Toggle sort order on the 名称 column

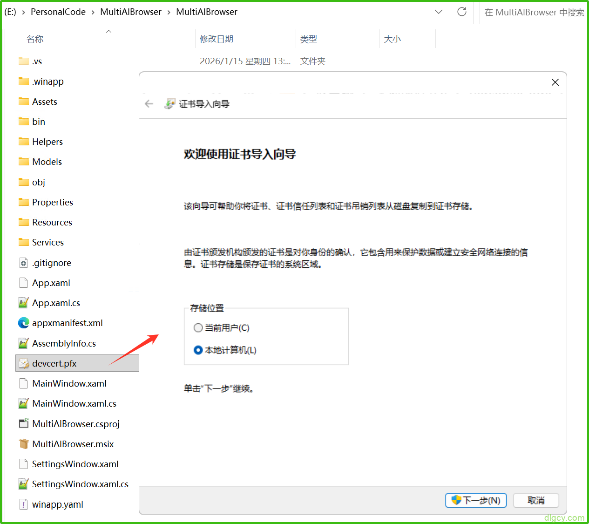pyautogui.click(x=35, y=39)
